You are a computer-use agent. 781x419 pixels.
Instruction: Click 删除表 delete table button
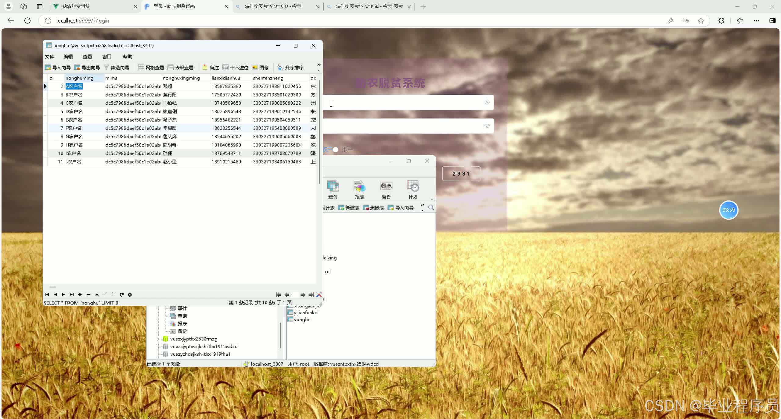374,208
